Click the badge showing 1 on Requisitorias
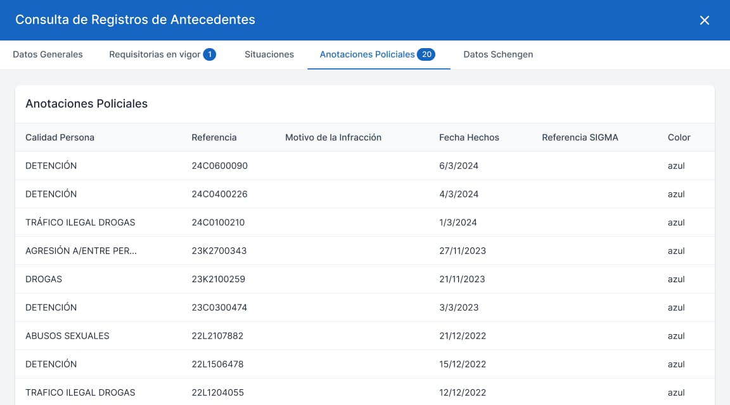Viewport: 730px width, 405px height. (210, 54)
